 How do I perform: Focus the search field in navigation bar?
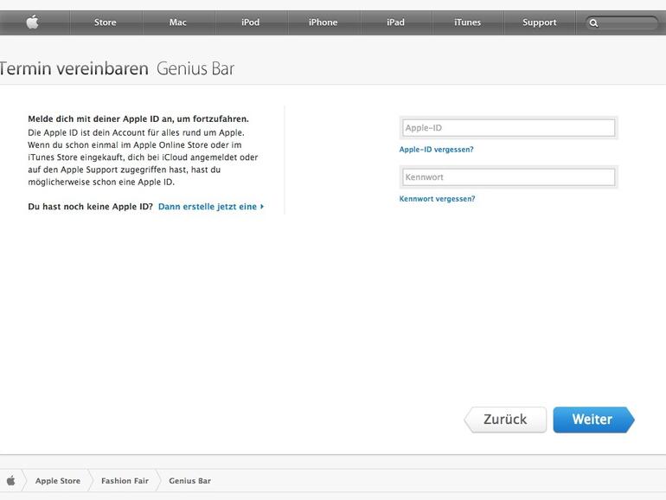[622, 23]
